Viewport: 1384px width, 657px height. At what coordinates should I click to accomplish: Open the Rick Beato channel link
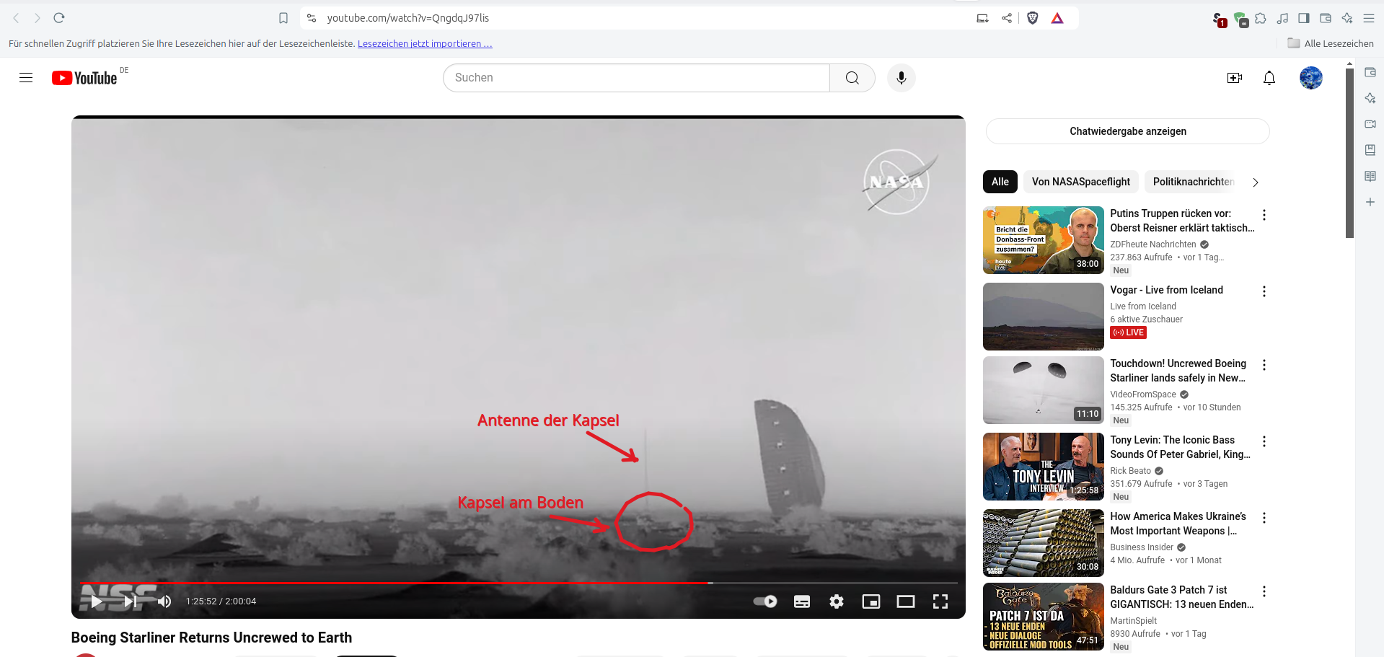point(1130,471)
